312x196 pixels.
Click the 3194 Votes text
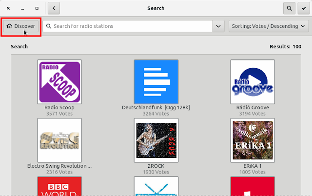tap(253, 114)
